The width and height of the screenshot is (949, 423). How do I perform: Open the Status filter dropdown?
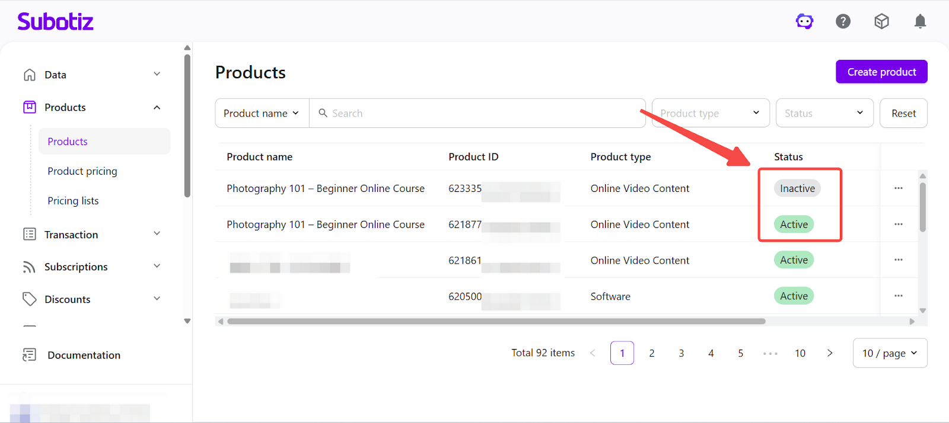point(824,113)
